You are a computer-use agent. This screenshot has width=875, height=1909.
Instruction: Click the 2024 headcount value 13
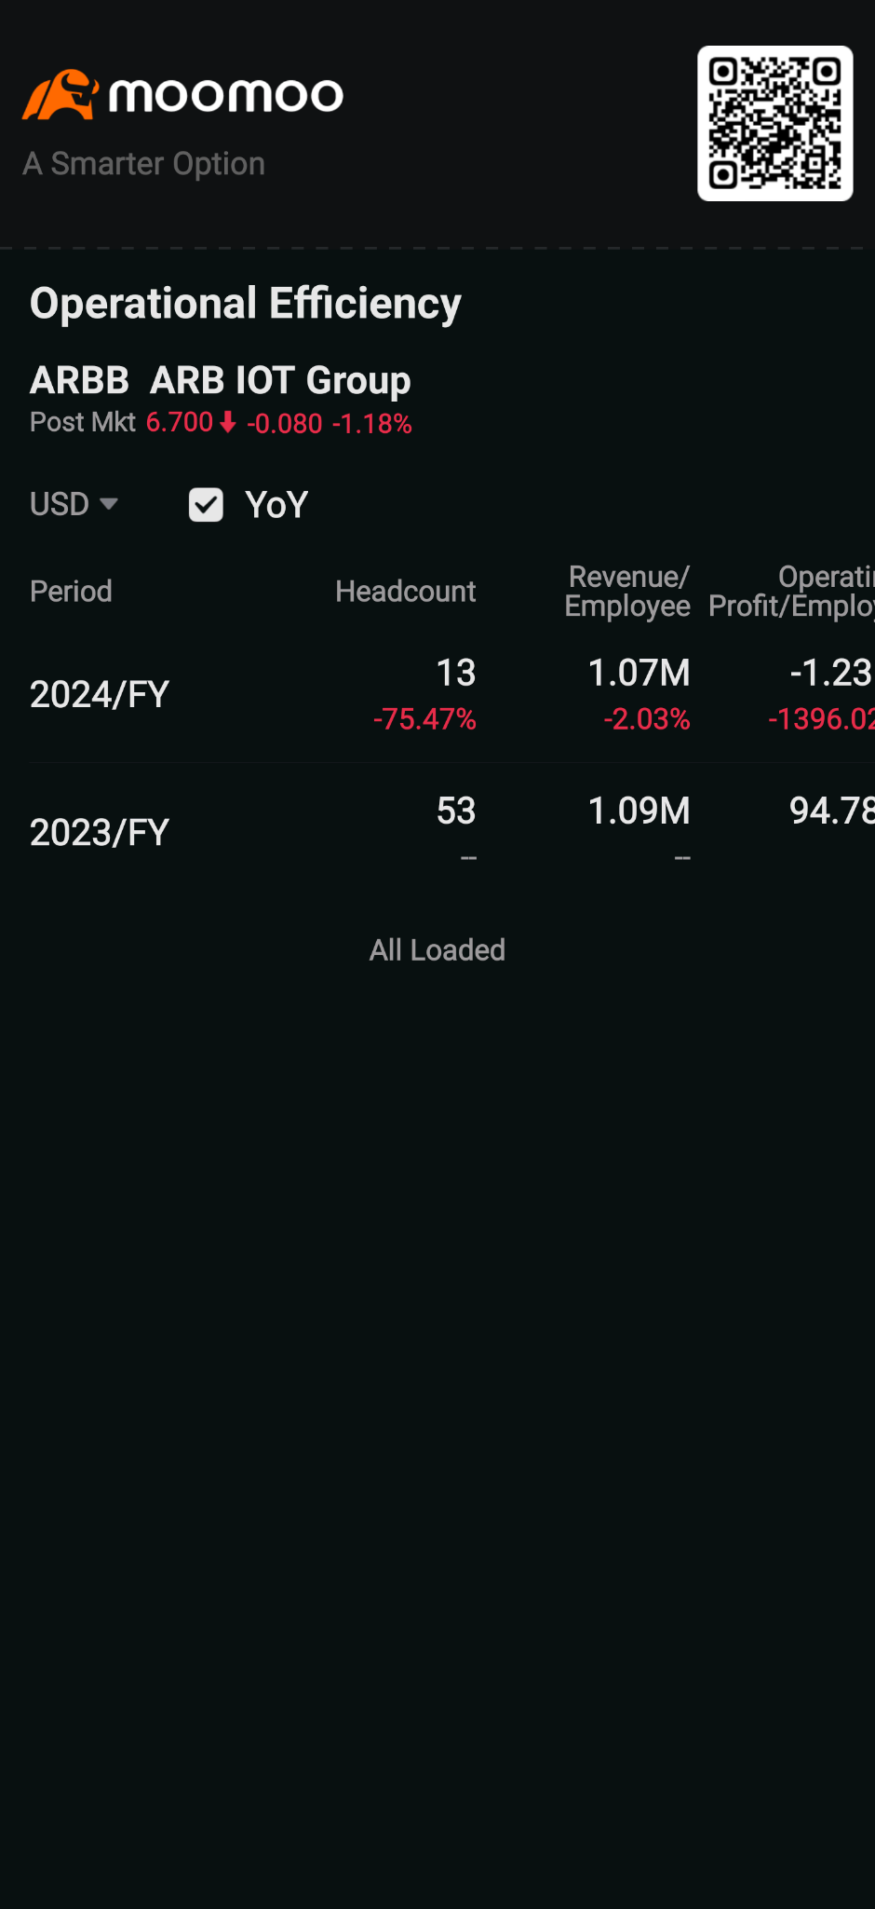(456, 673)
